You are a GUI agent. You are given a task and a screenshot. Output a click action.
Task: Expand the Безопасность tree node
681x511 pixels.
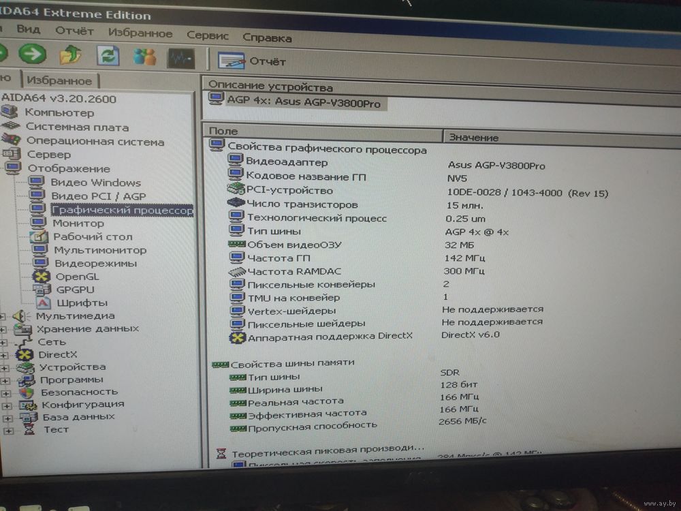click(6, 394)
